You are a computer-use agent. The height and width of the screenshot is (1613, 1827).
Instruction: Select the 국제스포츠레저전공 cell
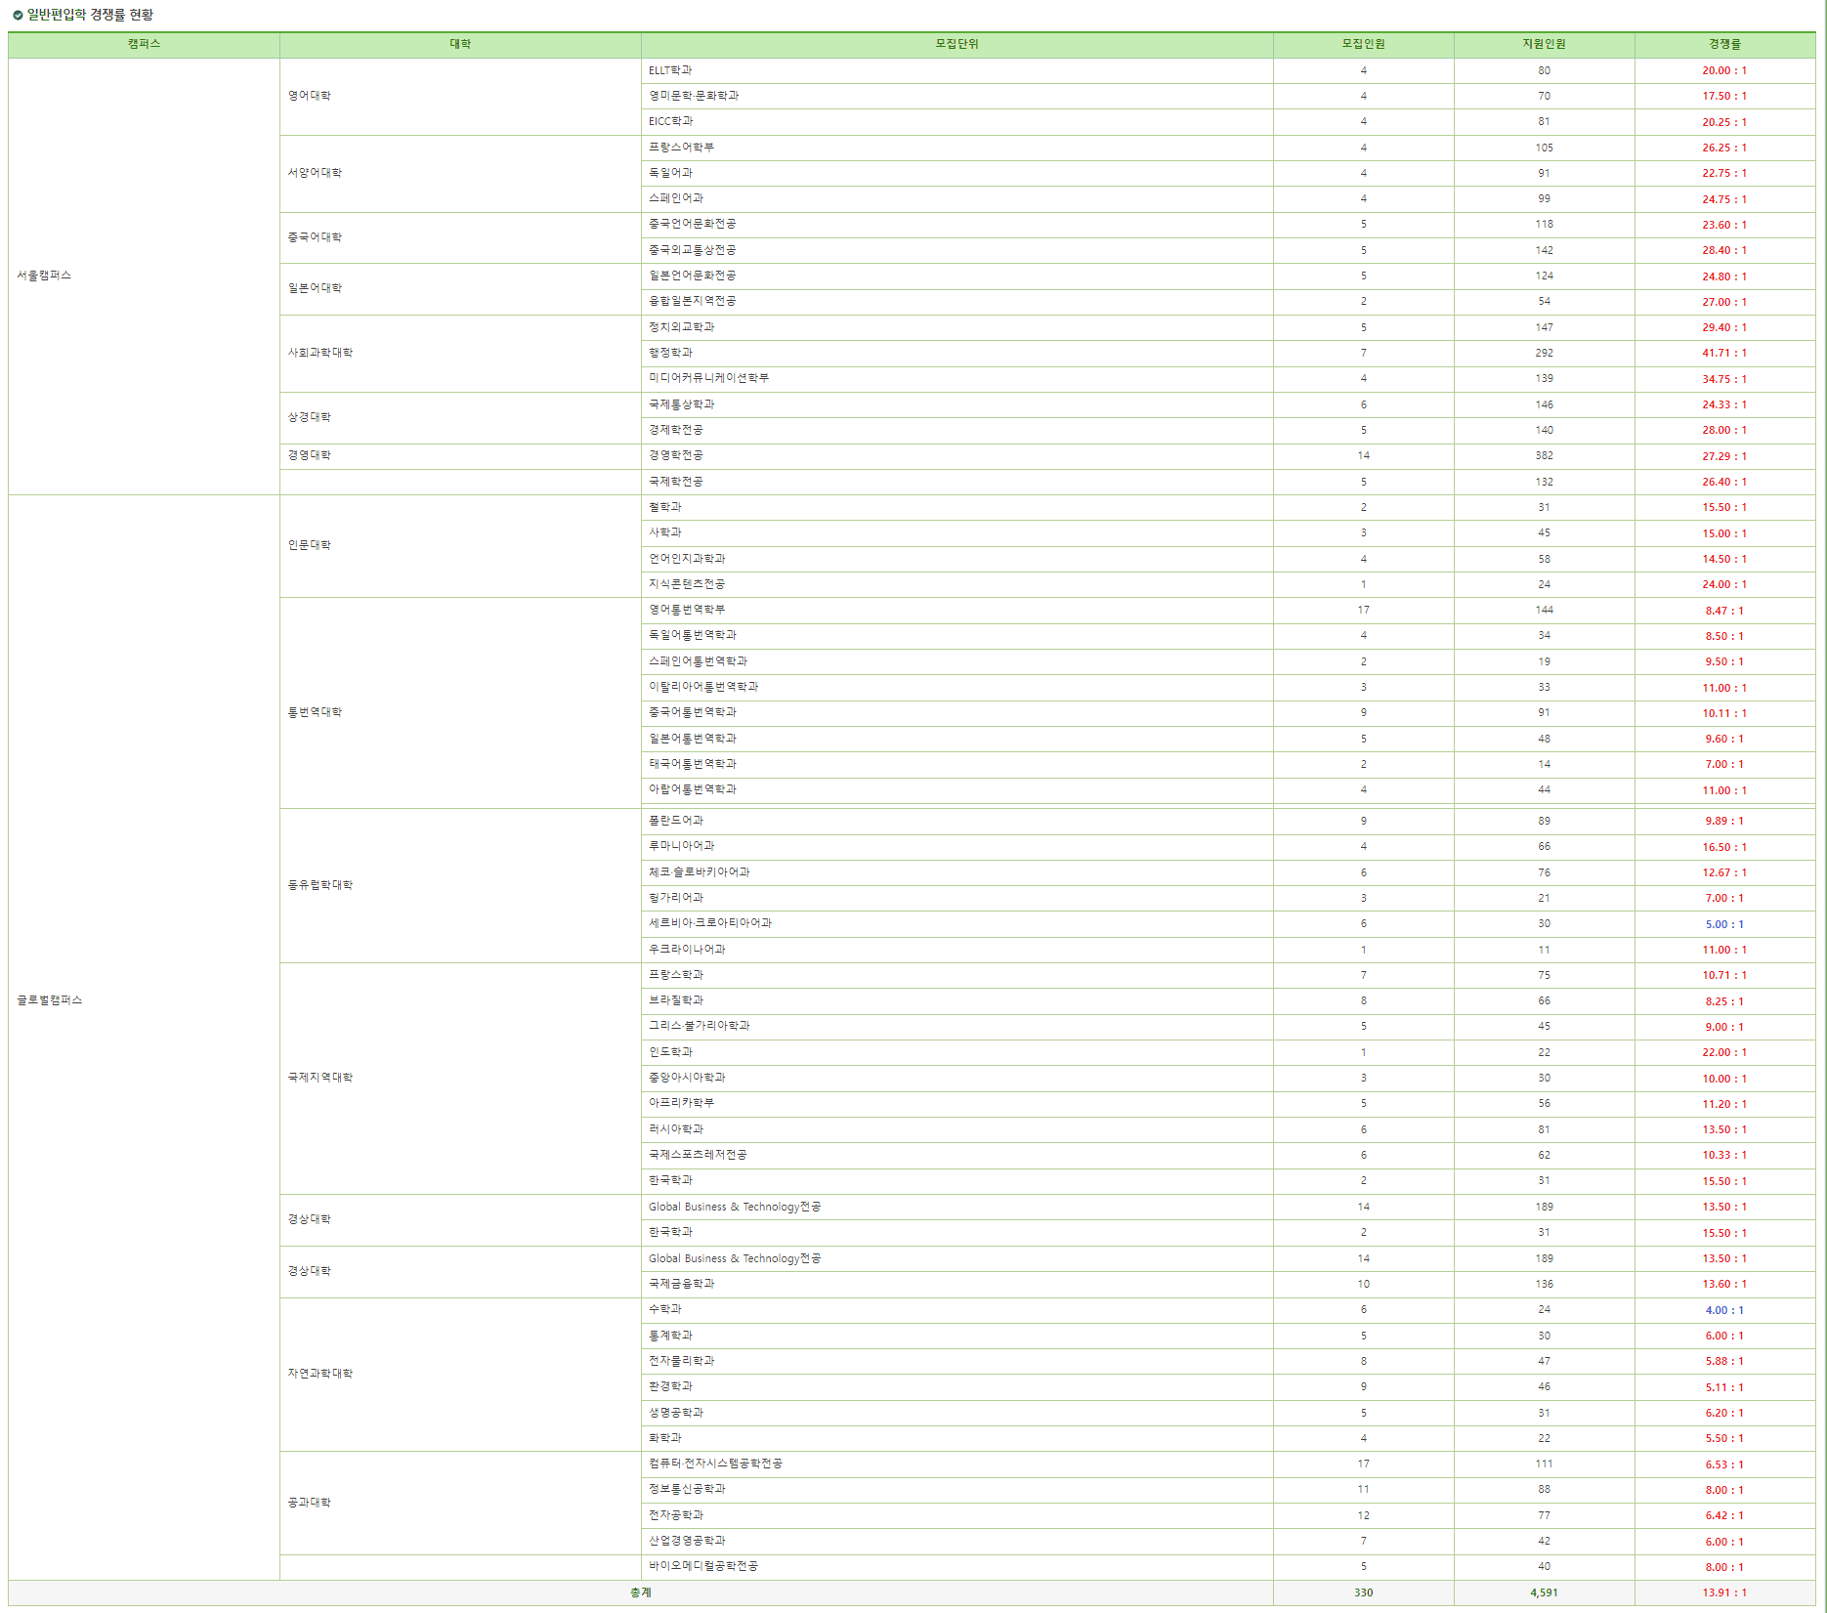coord(956,1155)
